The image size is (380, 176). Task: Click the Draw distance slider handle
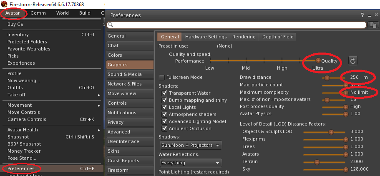[327, 78]
